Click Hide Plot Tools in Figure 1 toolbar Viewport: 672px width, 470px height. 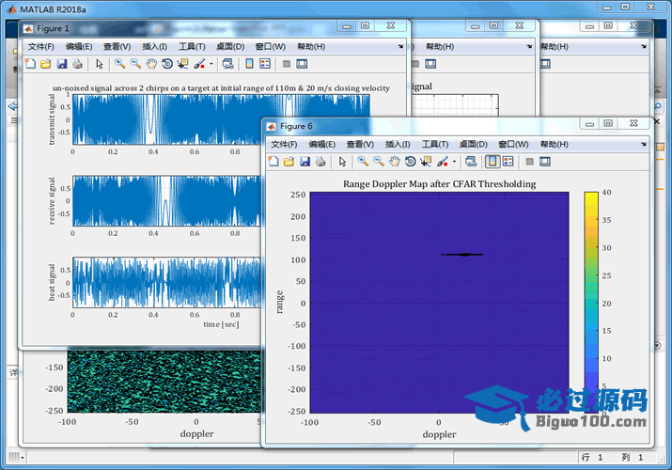point(287,64)
